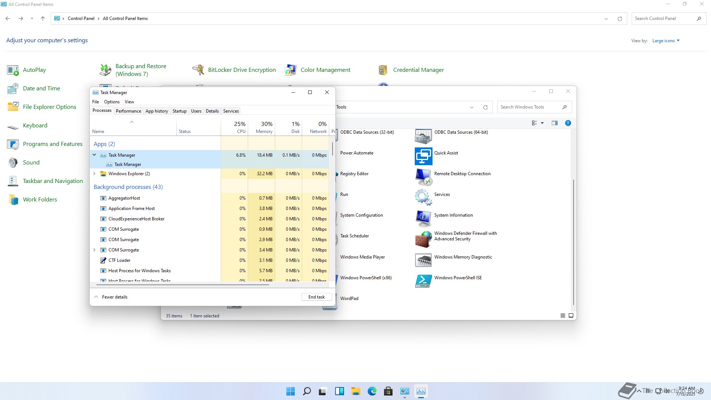This screenshot has height=400, width=711.
Task: Go back in Control Panel
Action: tap(8, 19)
